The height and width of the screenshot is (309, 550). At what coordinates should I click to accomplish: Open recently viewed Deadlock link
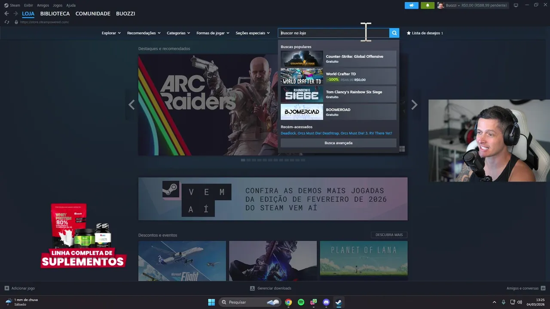tap(288, 133)
